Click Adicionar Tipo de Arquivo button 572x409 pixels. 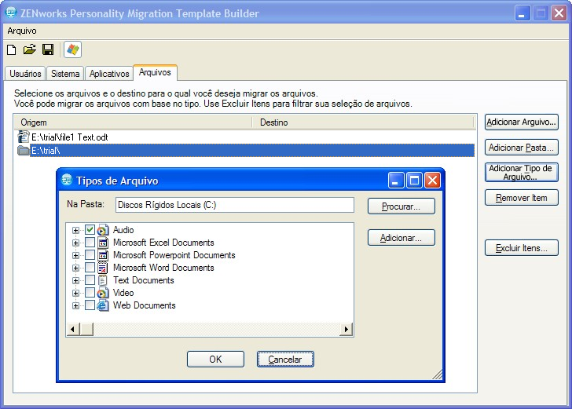521,173
